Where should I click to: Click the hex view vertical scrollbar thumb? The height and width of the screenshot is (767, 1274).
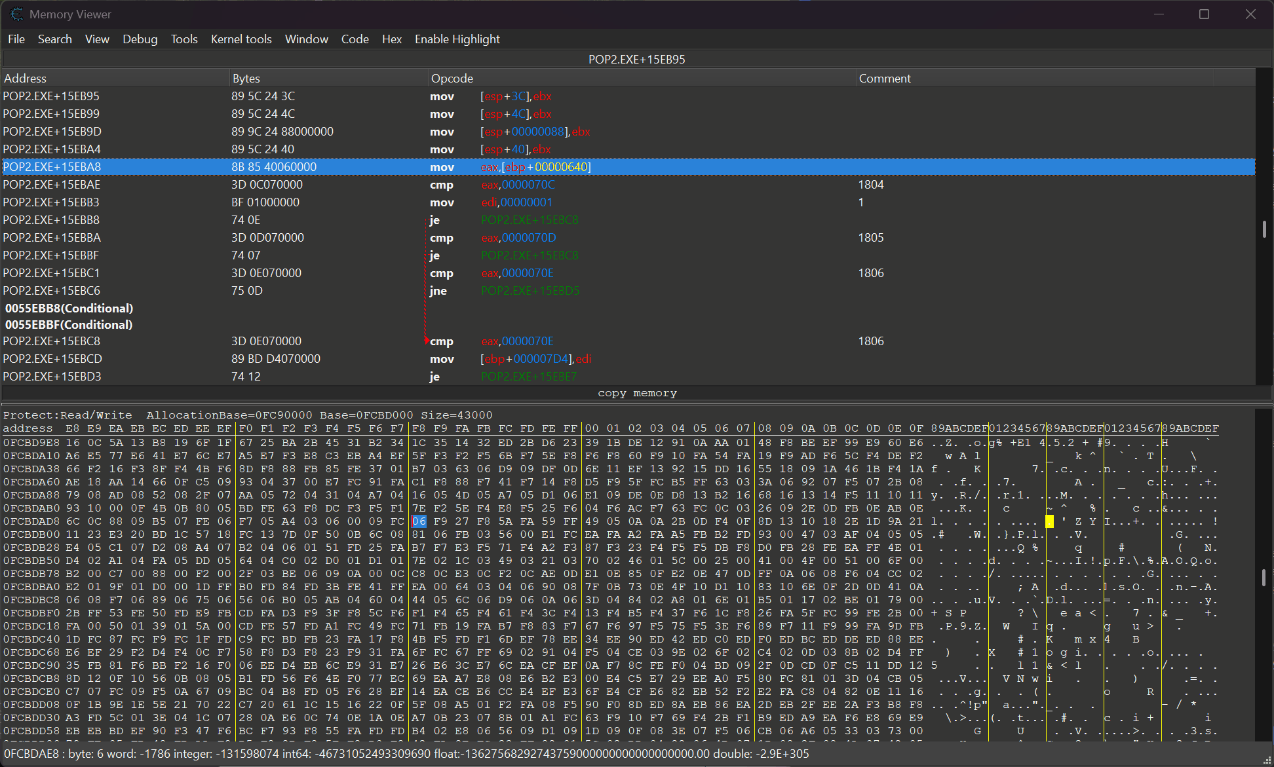click(1264, 577)
